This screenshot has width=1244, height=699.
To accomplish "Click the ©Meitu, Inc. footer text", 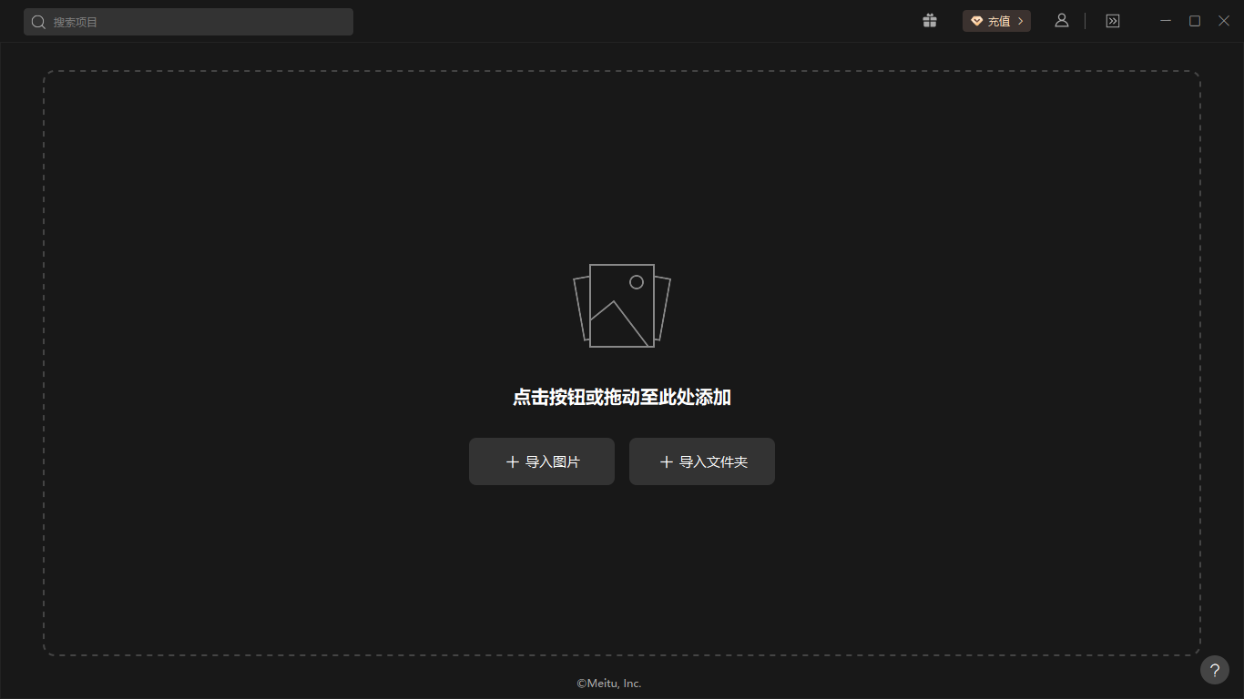I will [607, 683].
